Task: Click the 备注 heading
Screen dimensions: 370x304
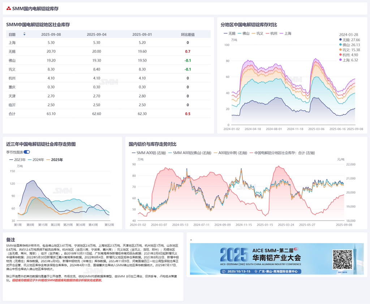Action: click(10, 240)
